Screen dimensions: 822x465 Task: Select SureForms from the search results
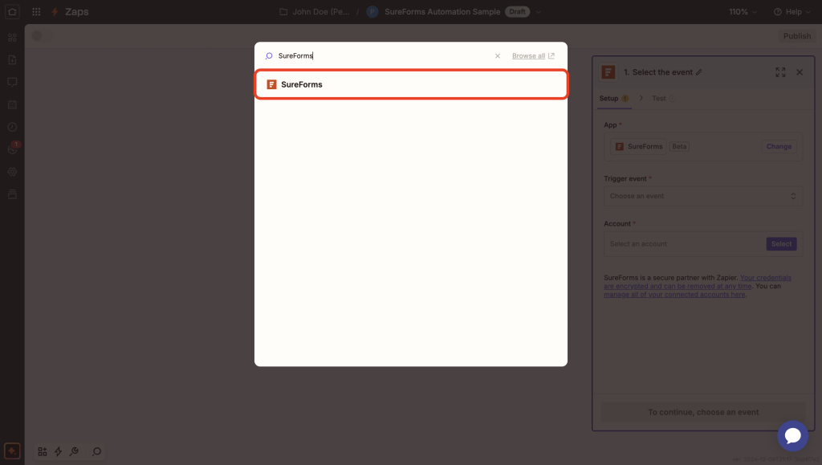pyautogui.click(x=411, y=84)
